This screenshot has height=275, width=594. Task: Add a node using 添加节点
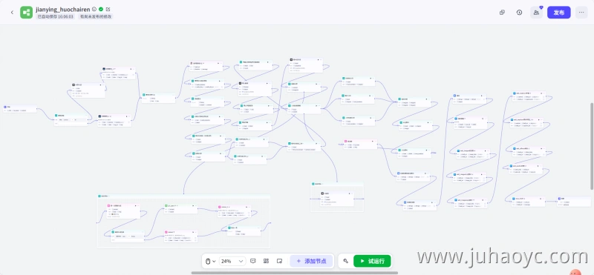click(x=311, y=261)
